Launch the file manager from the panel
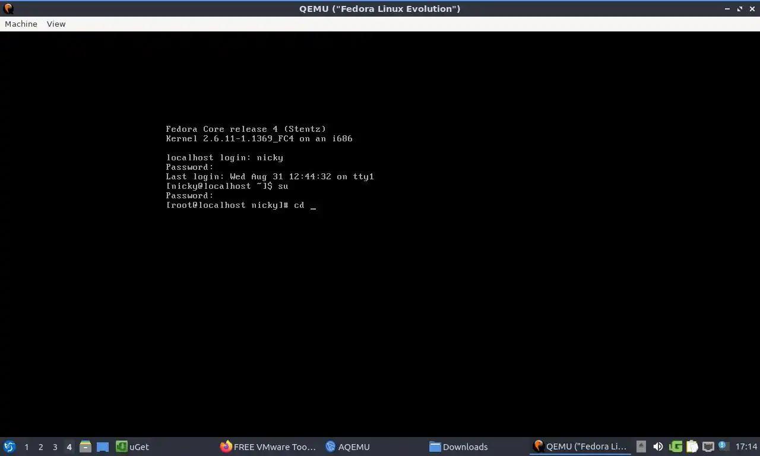This screenshot has height=456, width=760. pos(85,446)
